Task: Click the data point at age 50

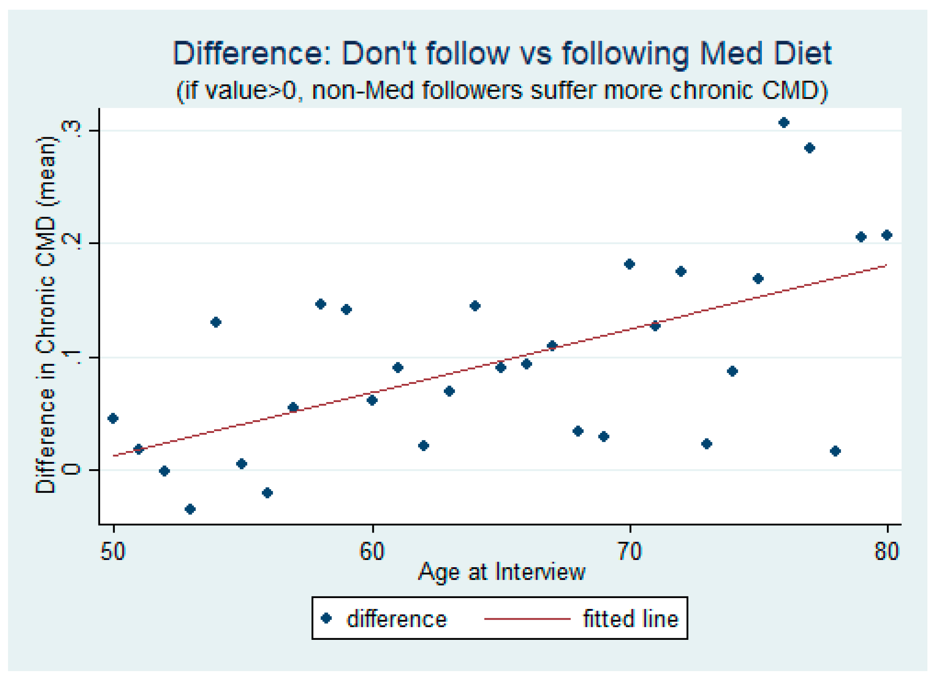Action: click(113, 419)
